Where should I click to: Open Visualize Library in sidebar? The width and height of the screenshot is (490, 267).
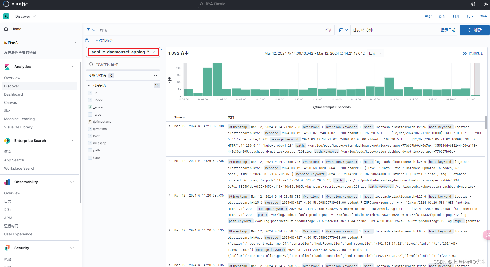tap(18, 127)
